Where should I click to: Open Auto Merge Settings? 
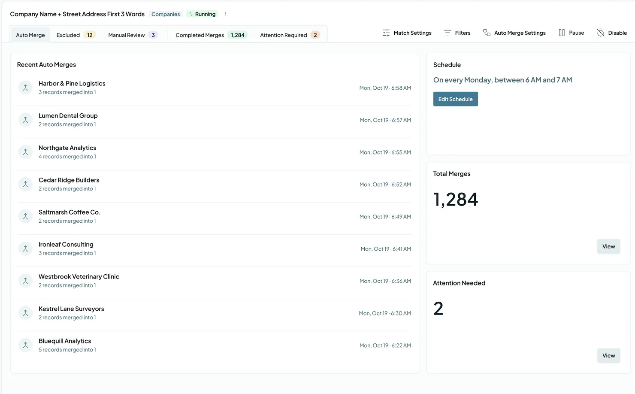click(514, 33)
